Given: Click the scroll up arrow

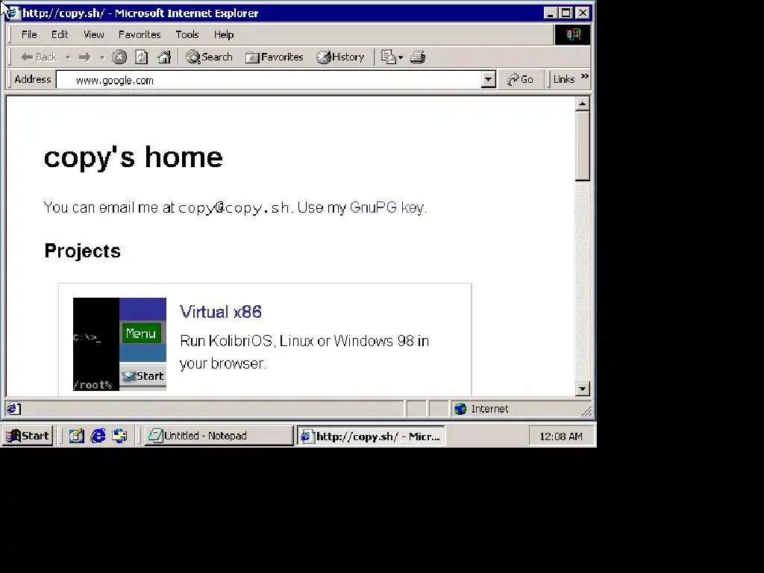Looking at the screenshot, I should (x=582, y=104).
